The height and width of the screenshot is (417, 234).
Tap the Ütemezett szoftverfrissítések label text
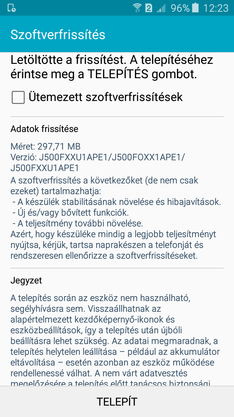pyautogui.click(x=106, y=97)
